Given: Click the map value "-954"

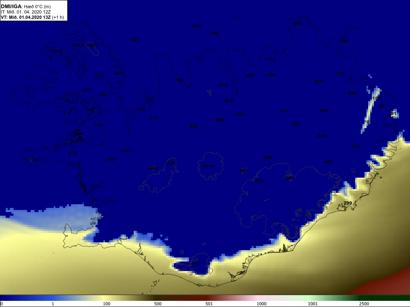Looking at the screenshot, I should pyautogui.click(x=153, y=168).
